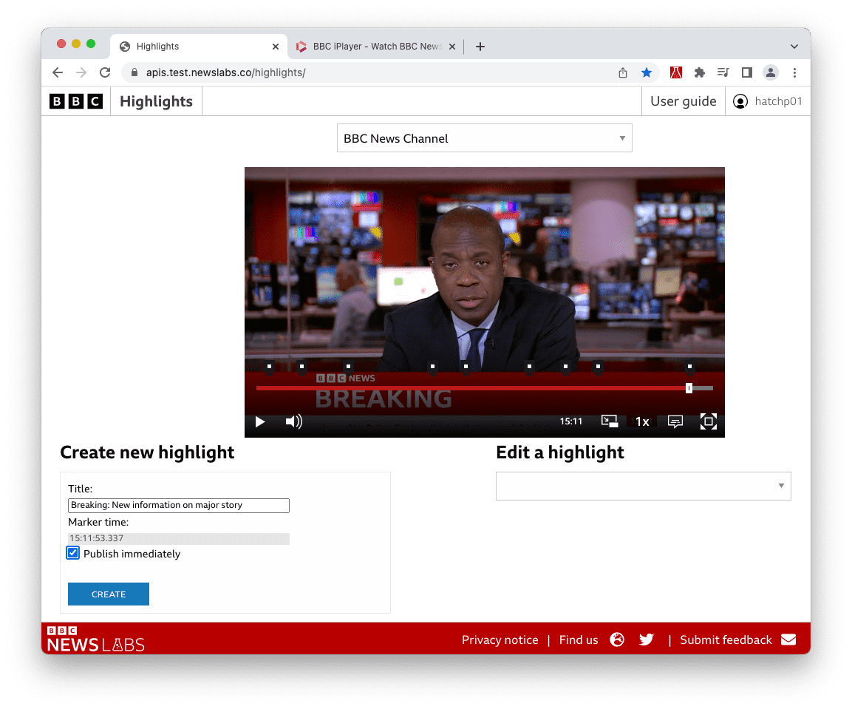
Task: Go back in browser history
Action: (x=58, y=72)
